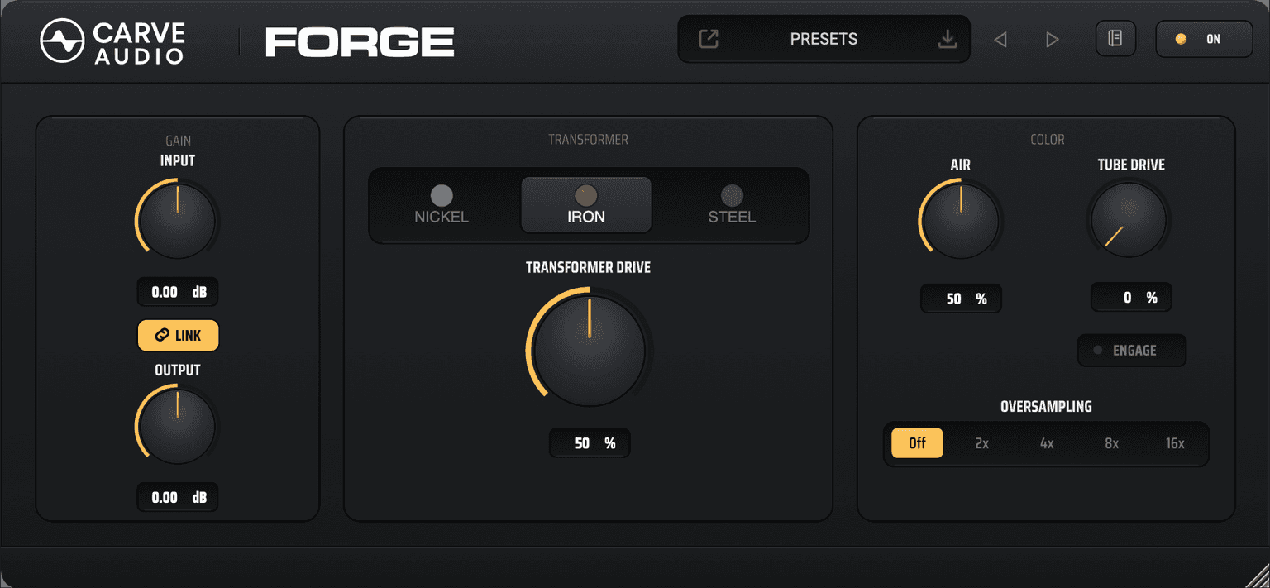Click the OUTPUT gain knob
Screen dimensions: 1270x588
pos(177,427)
